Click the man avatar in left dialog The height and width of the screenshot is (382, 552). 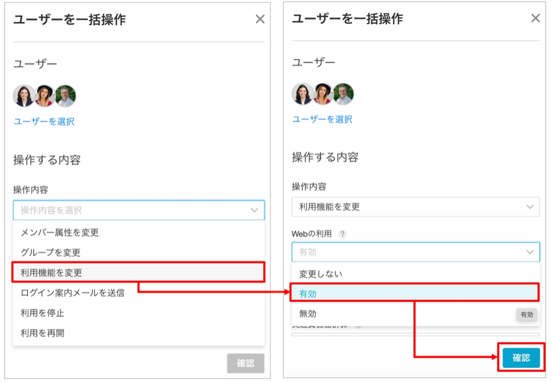[x=65, y=95]
